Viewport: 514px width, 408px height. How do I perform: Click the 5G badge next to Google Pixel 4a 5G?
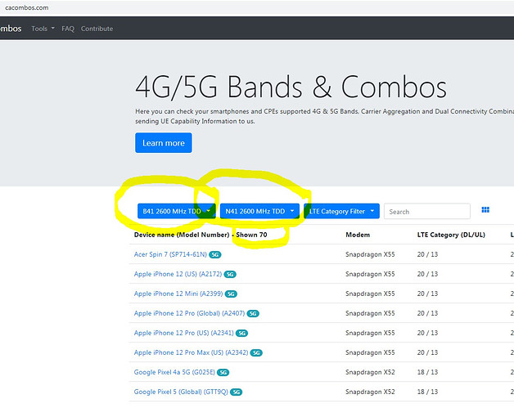click(x=223, y=372)
